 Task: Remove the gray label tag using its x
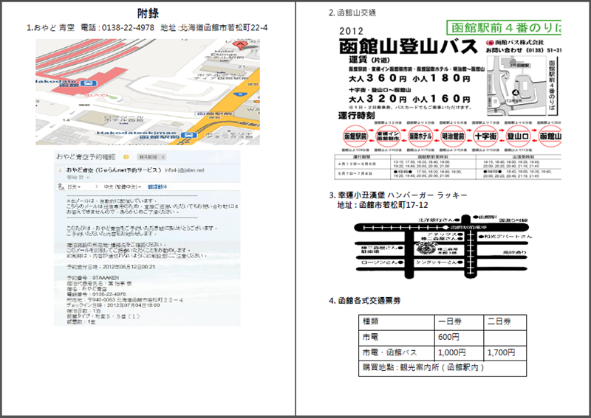[x=163, y=157]
